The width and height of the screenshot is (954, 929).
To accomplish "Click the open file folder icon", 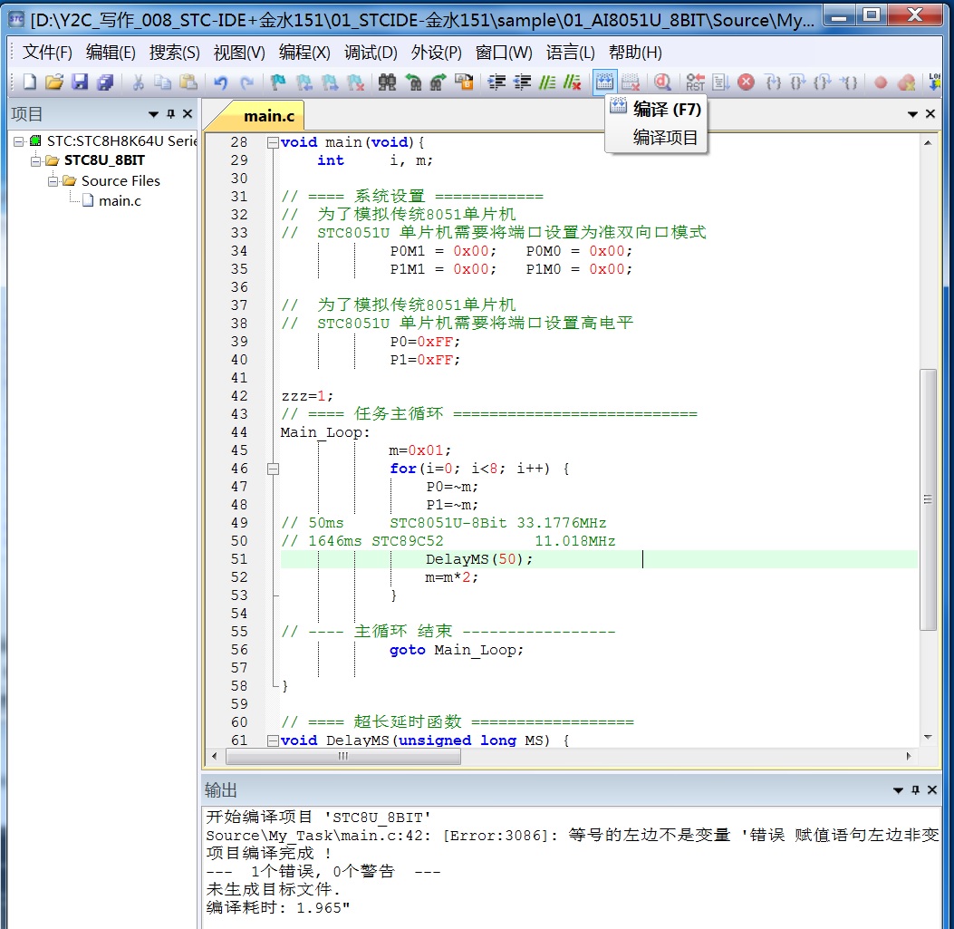I will (54, 82).
